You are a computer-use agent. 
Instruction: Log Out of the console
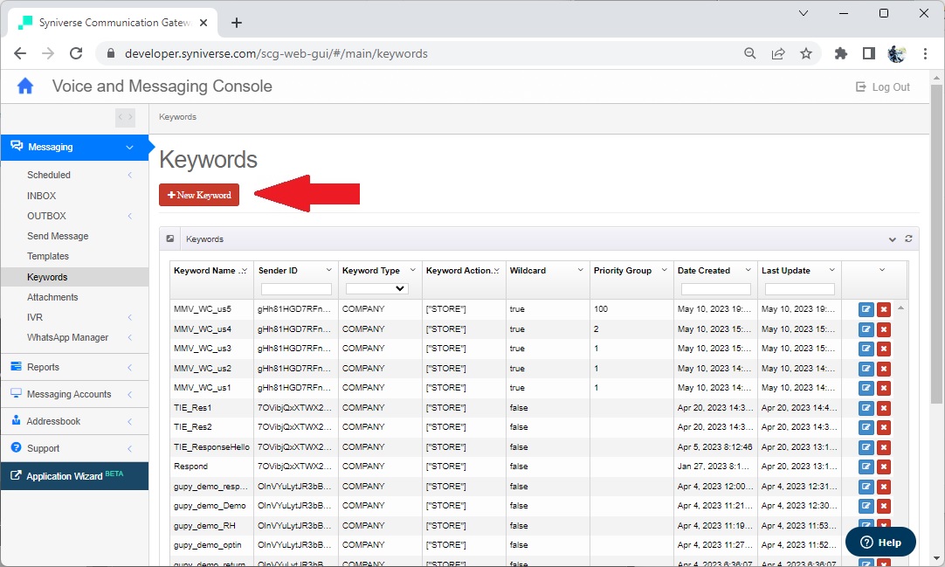pyautogui.click(x=883, y=86)
